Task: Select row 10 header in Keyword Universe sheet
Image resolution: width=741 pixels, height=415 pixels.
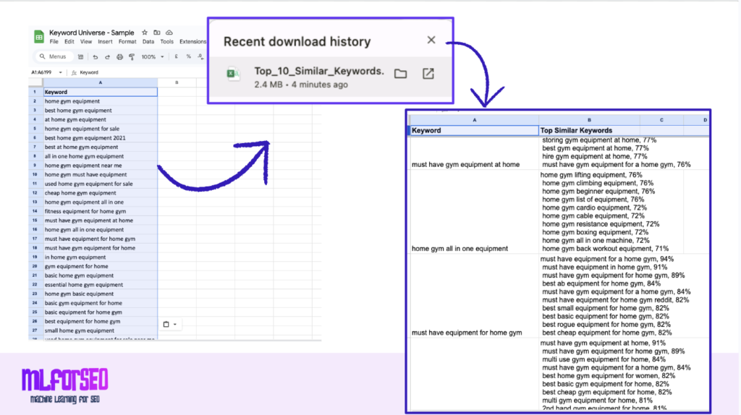Action: pos(35,175)
